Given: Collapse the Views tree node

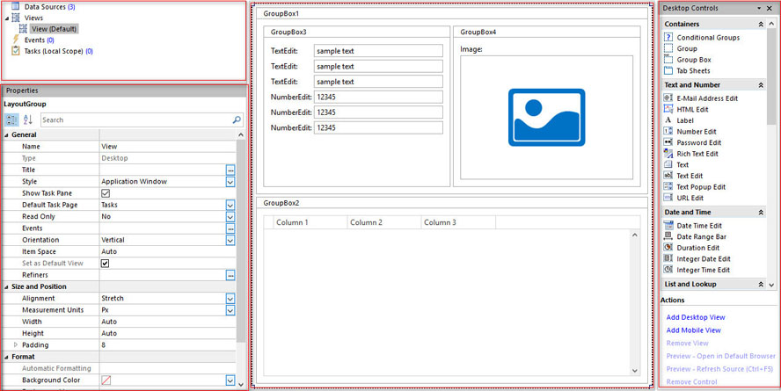Looking at the screenshot, I should 7,18.
